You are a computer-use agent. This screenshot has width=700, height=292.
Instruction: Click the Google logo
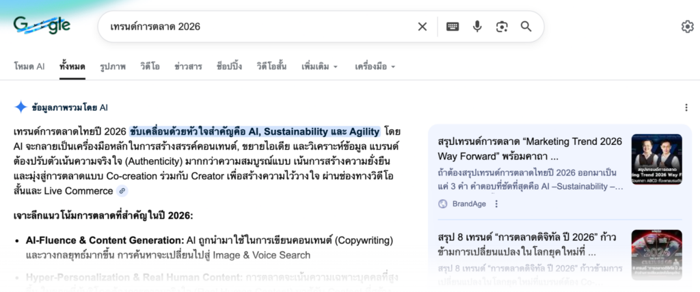[42, 26]
